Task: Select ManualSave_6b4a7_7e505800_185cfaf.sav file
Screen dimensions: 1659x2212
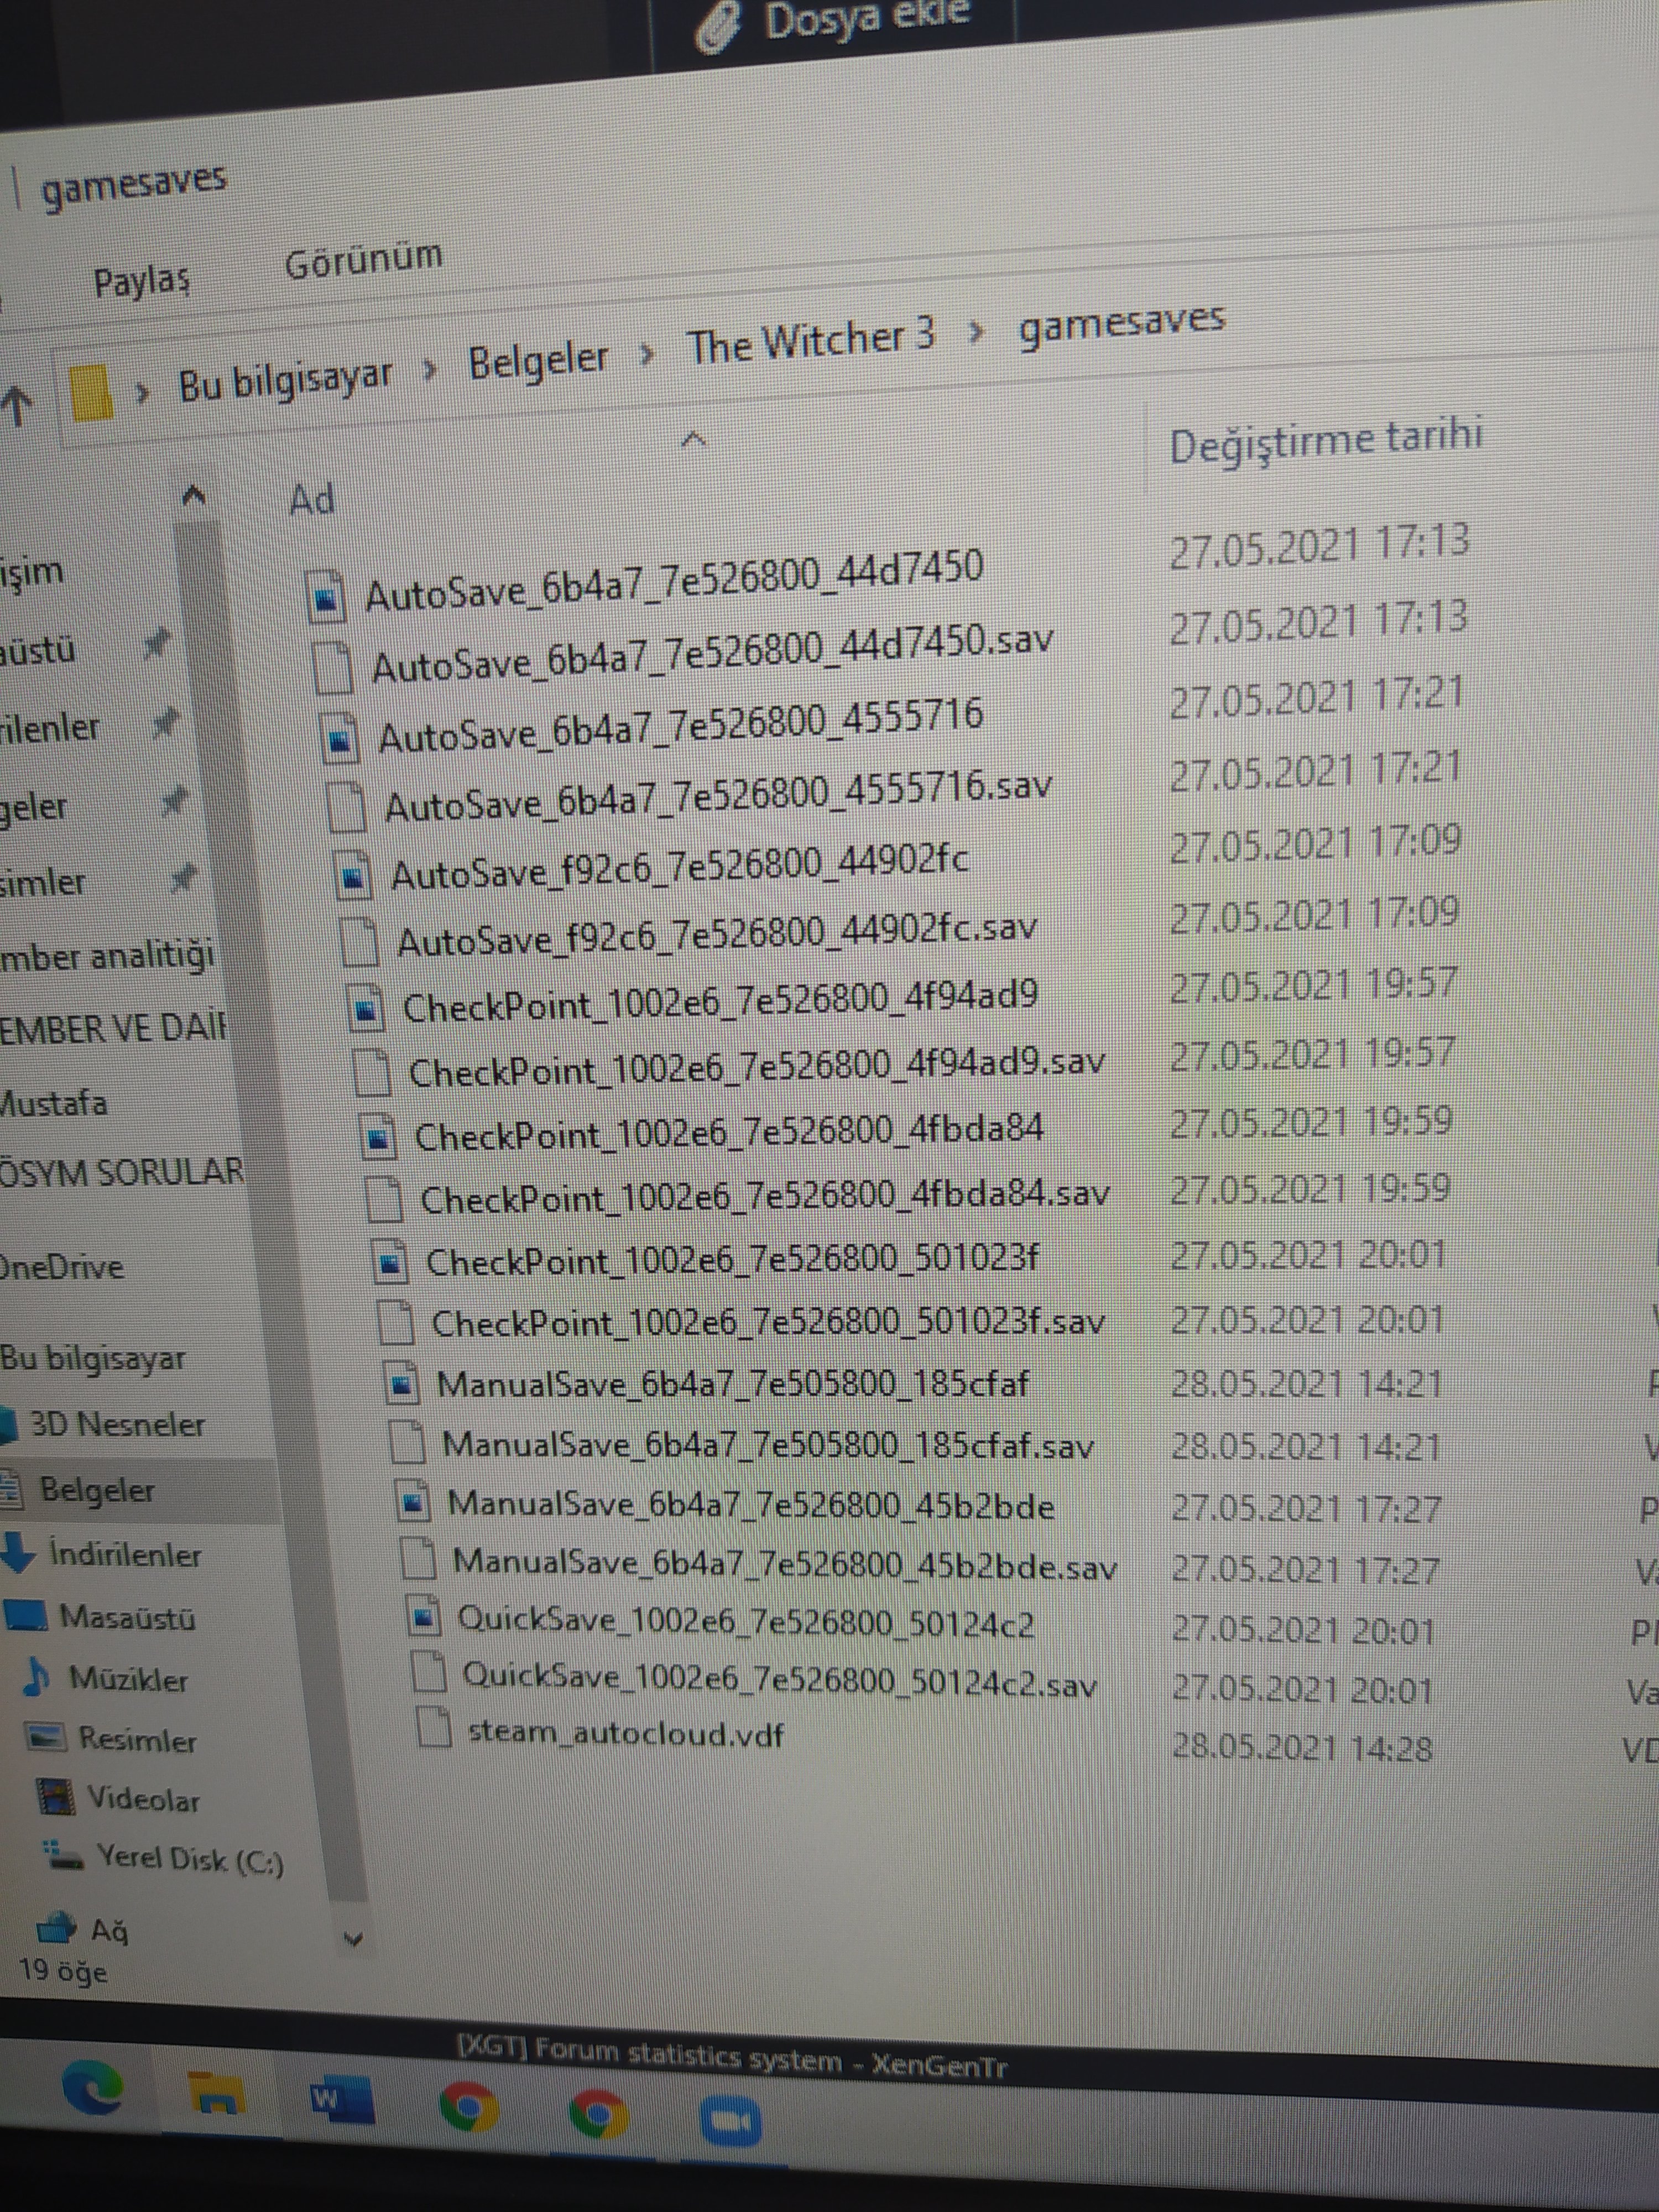Action: point(767,1446)
